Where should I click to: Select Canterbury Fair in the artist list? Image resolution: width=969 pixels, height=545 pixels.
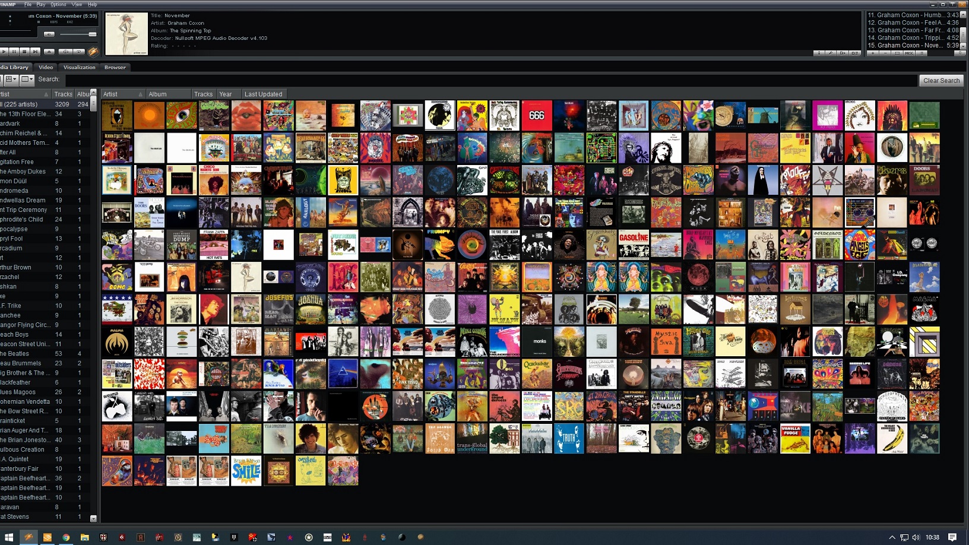pyautogui.click(x=45, y=468)
